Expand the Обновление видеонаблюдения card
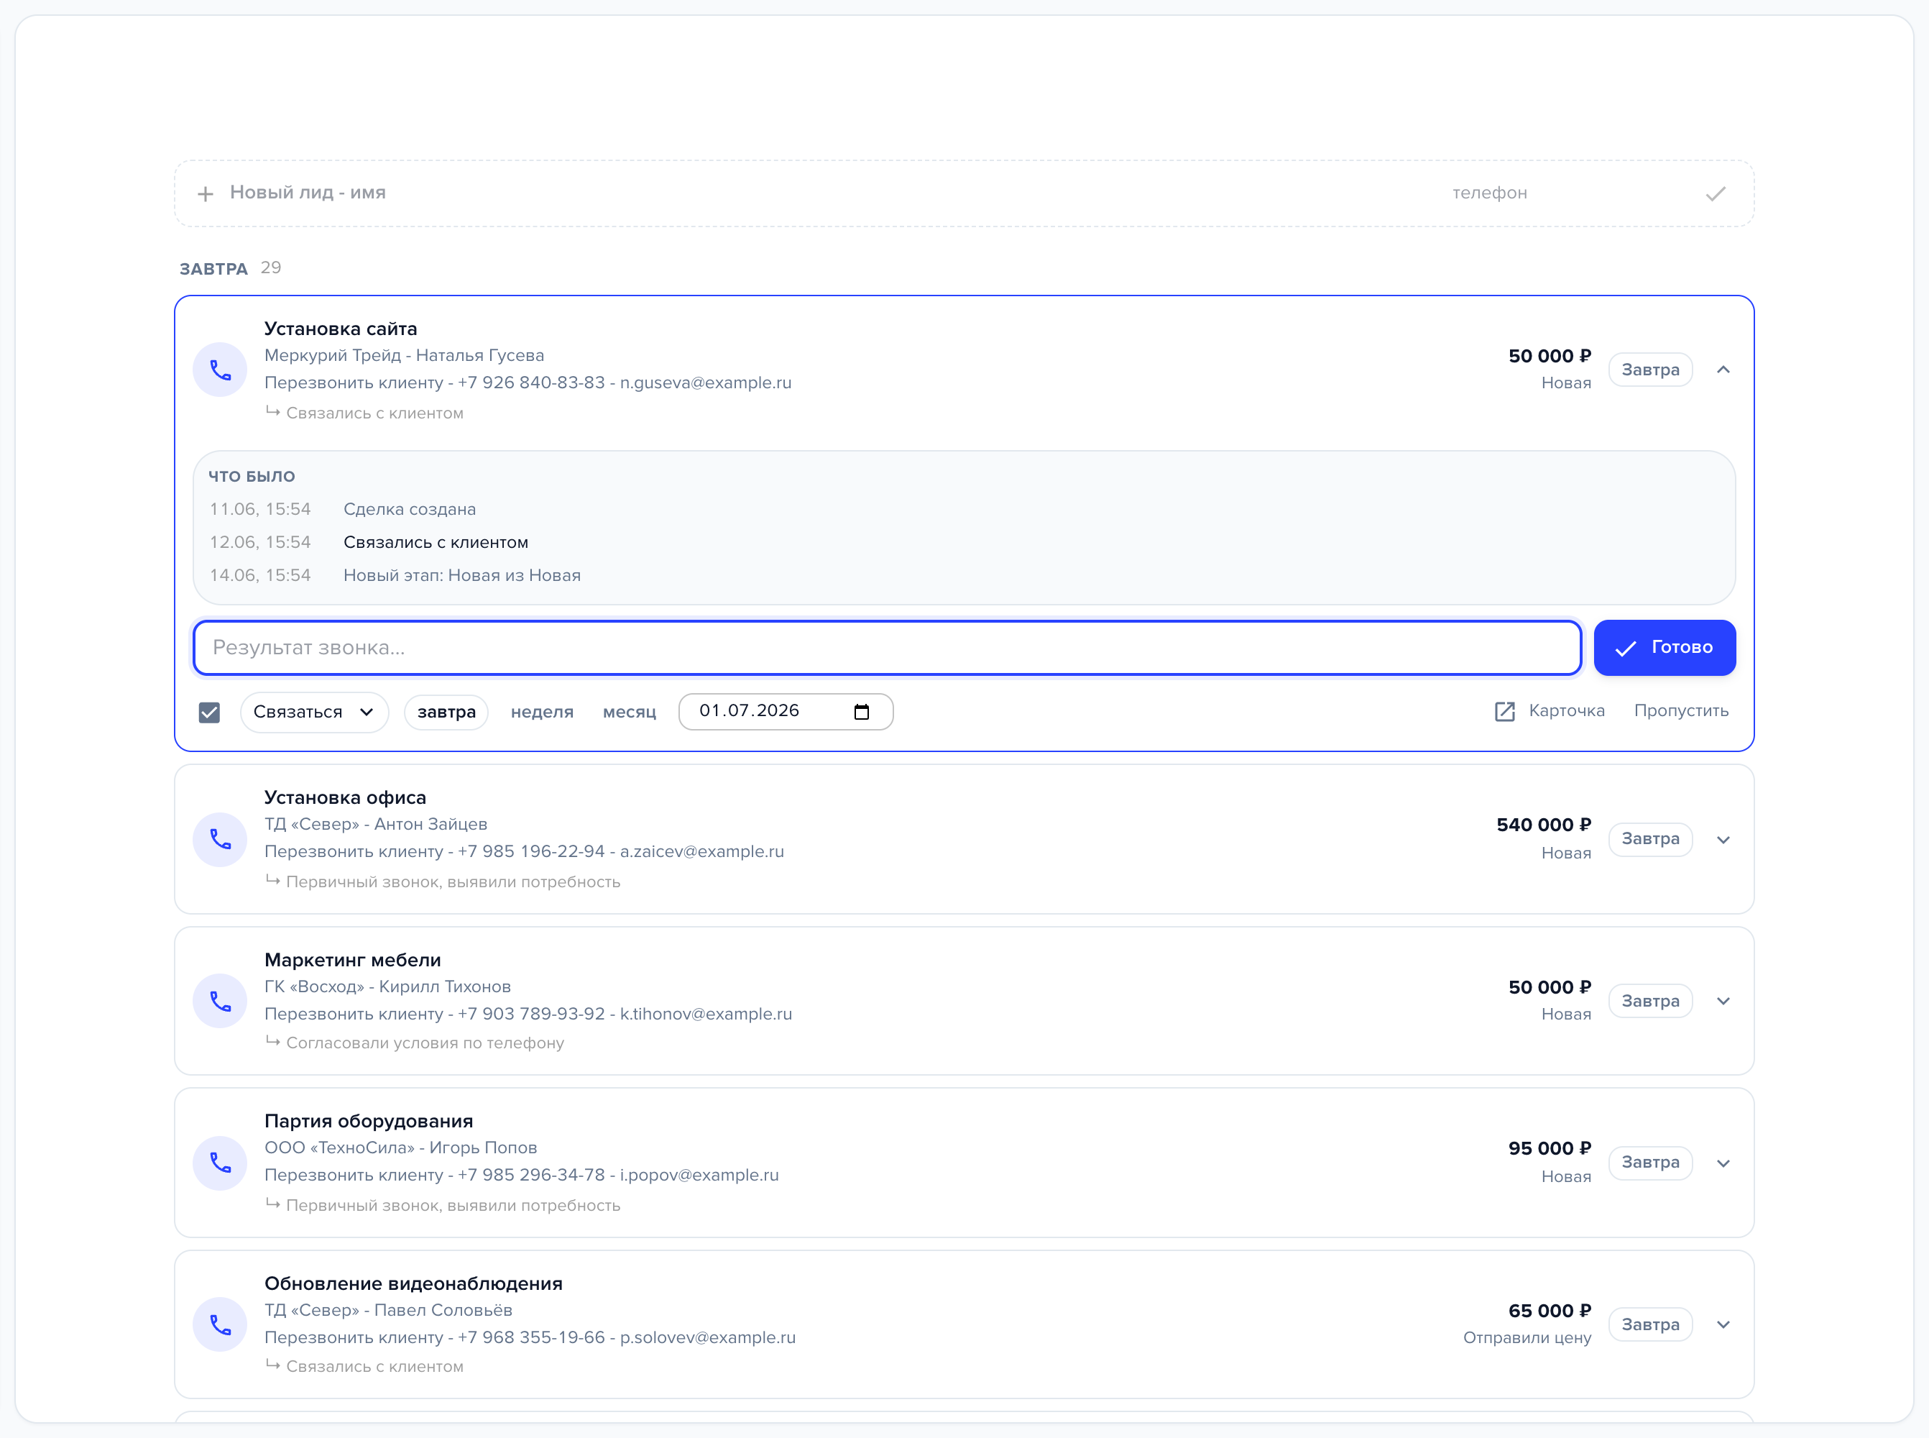This screenshot has height=1438, width=1929. tap(1723, 1324)
